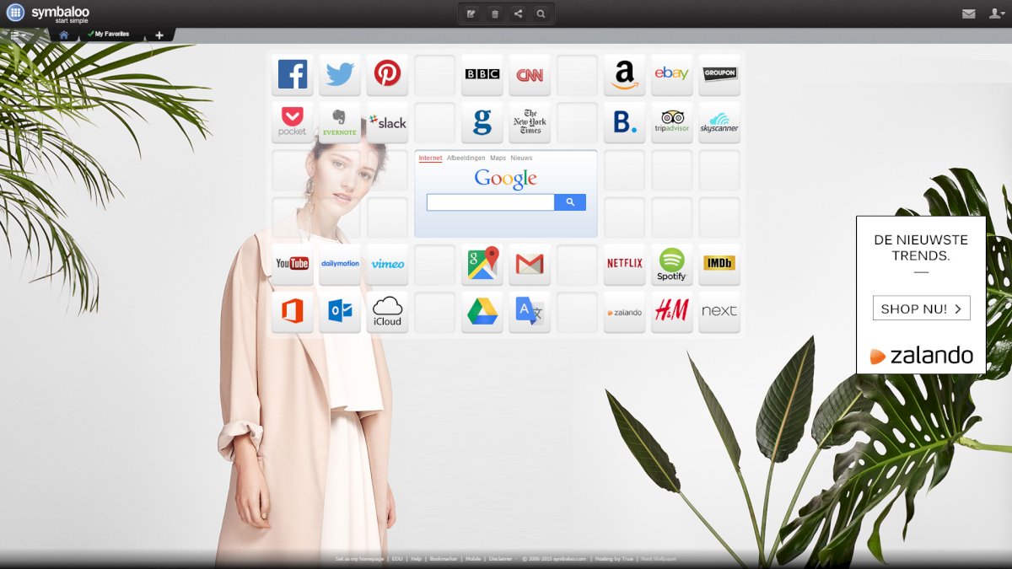Open the Guardian 'g' tile
This screenshot has width=1012, height=569.
pos(482,122)
